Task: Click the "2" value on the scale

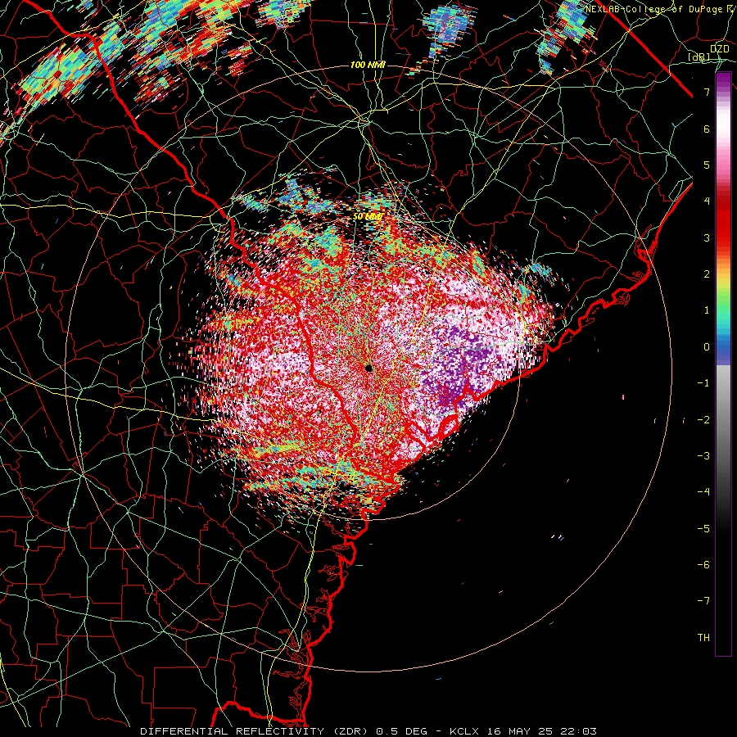Action: [x=707, y=274]
